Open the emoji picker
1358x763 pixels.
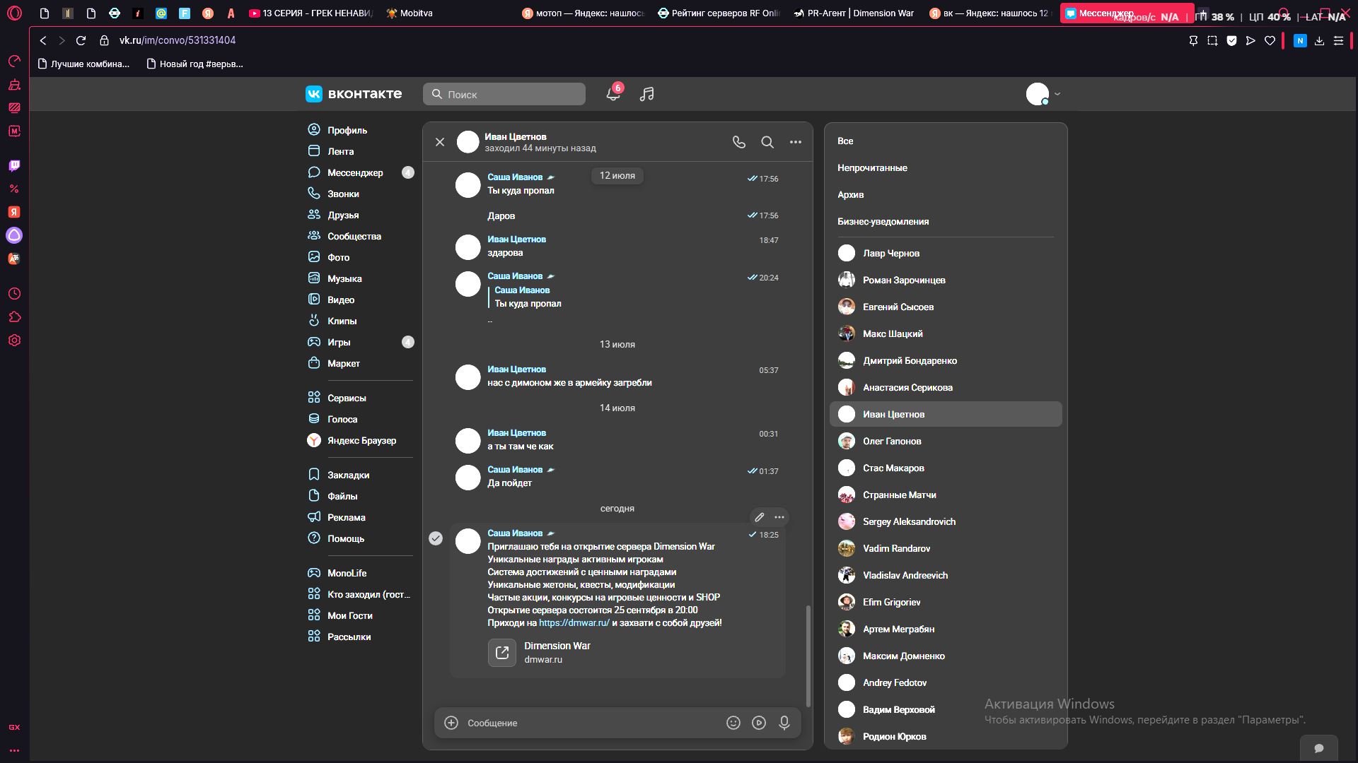[x=733, y=723]
